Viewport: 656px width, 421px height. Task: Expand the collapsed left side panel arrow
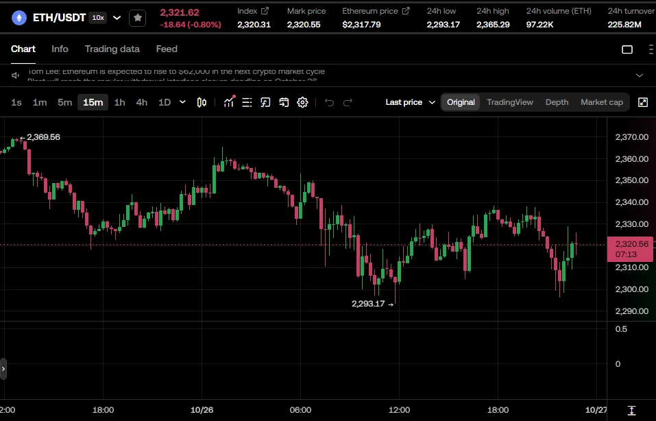pyautogui.click(x=3, y=369)
